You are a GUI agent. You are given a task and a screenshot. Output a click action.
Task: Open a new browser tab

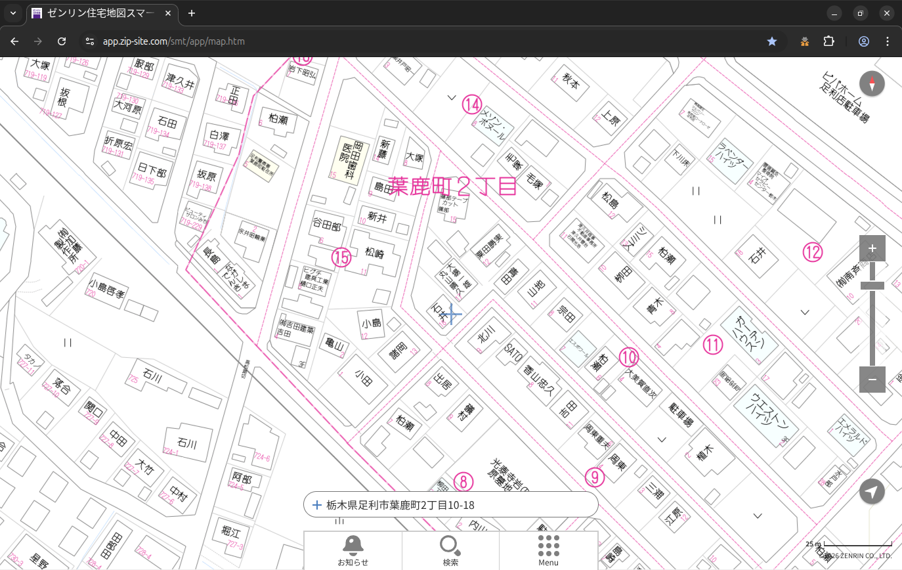pyautogui.click(x=192, y=13)
